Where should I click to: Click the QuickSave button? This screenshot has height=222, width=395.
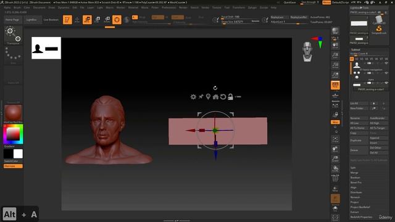point(289,2)
